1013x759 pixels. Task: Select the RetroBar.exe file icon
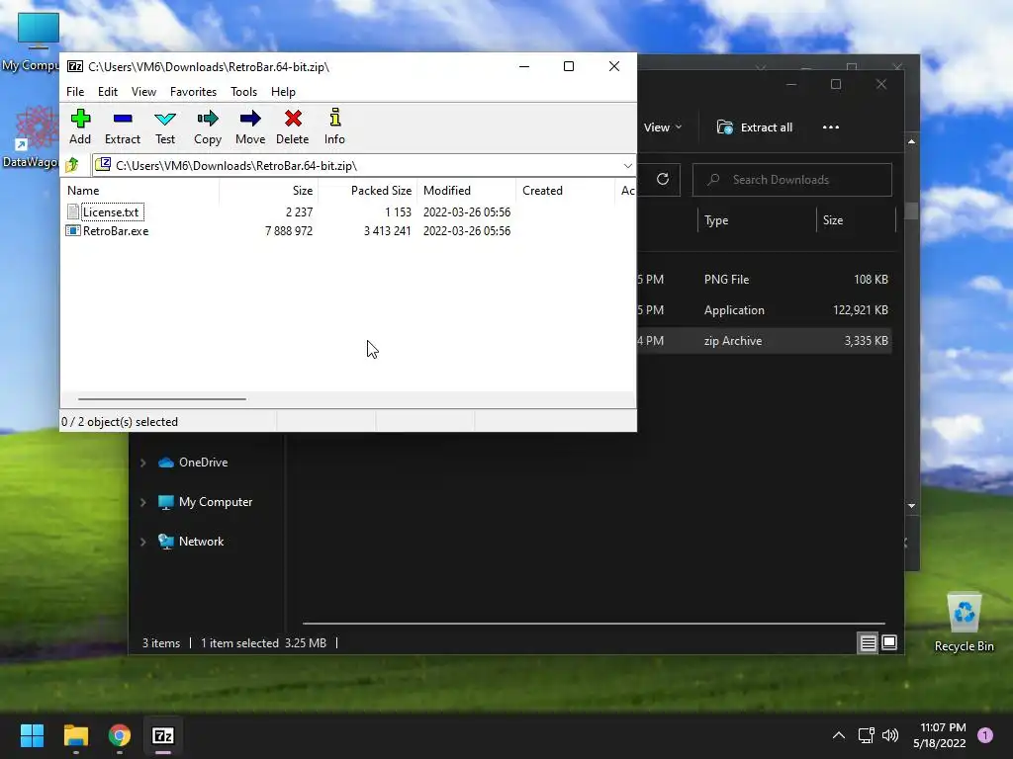point(73,230)
